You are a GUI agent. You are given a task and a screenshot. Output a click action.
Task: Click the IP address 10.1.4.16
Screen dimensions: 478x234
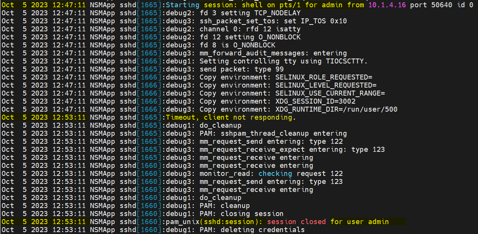(x=386, y=5)
